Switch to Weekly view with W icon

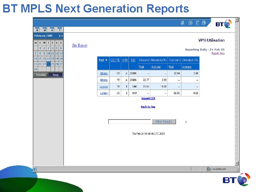pyautogui.click(x=44, y=30)
